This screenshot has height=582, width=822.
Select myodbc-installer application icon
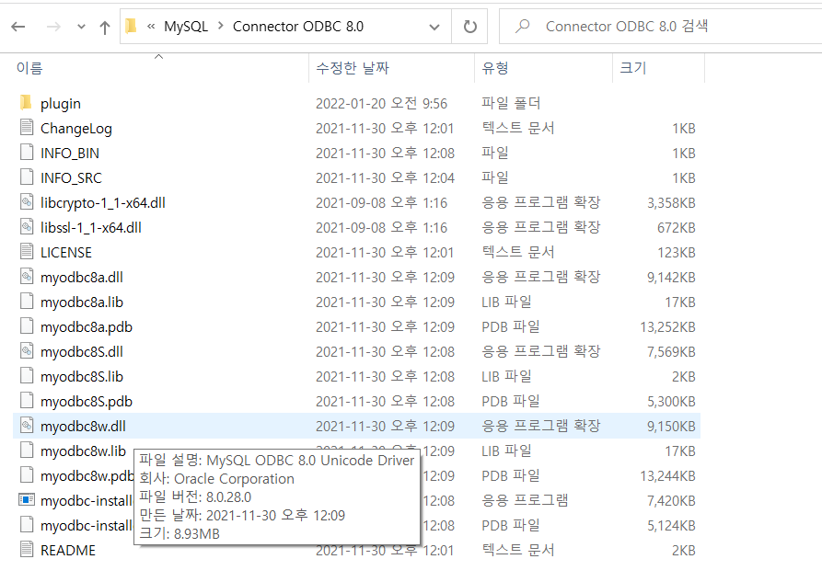point(27,499)
